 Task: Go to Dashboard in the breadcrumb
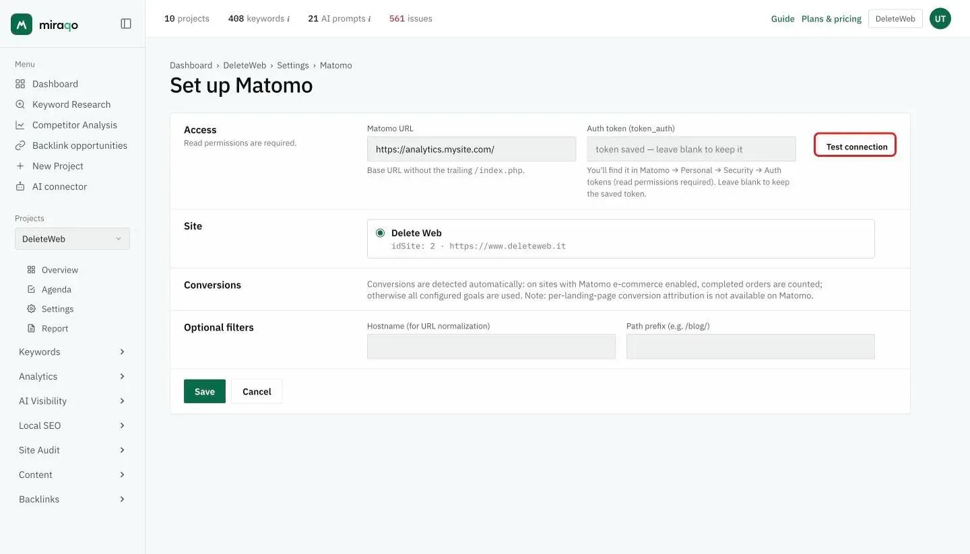(x=191, y=65)
